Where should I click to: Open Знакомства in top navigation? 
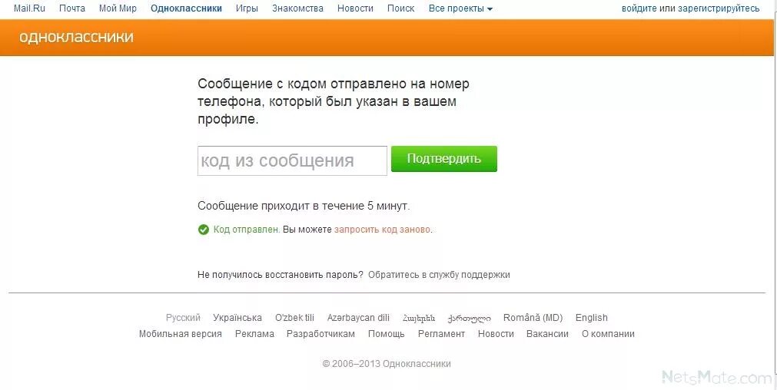[297, 8]
